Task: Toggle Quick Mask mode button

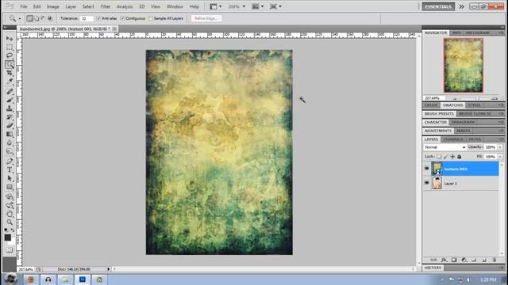Action: click(10, 250)
